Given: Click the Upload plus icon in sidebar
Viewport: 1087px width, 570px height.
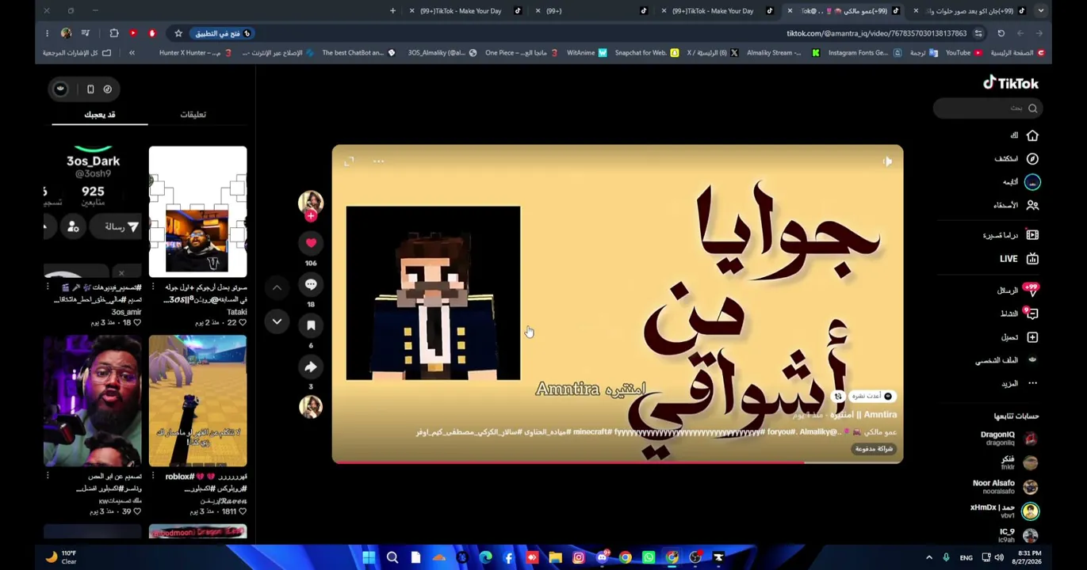Looking at the screenshot, I should (x=1032, y=337).
